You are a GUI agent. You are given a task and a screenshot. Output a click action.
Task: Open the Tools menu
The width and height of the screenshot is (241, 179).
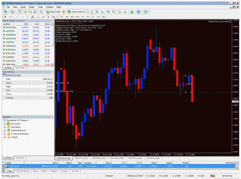point(40,7)
